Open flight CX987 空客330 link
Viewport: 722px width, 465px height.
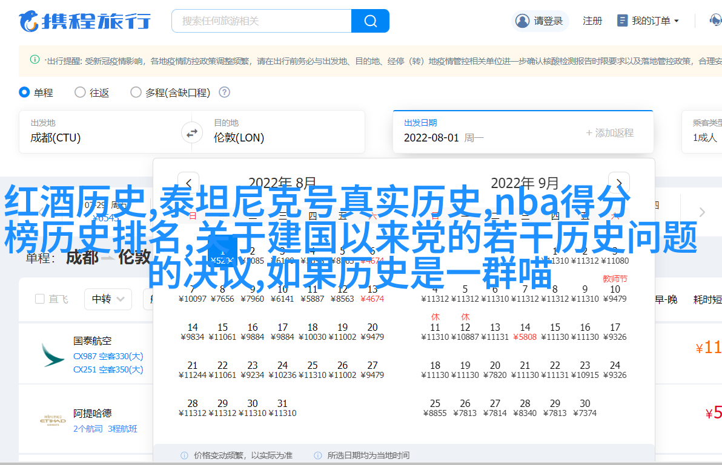tap(108, 356)
